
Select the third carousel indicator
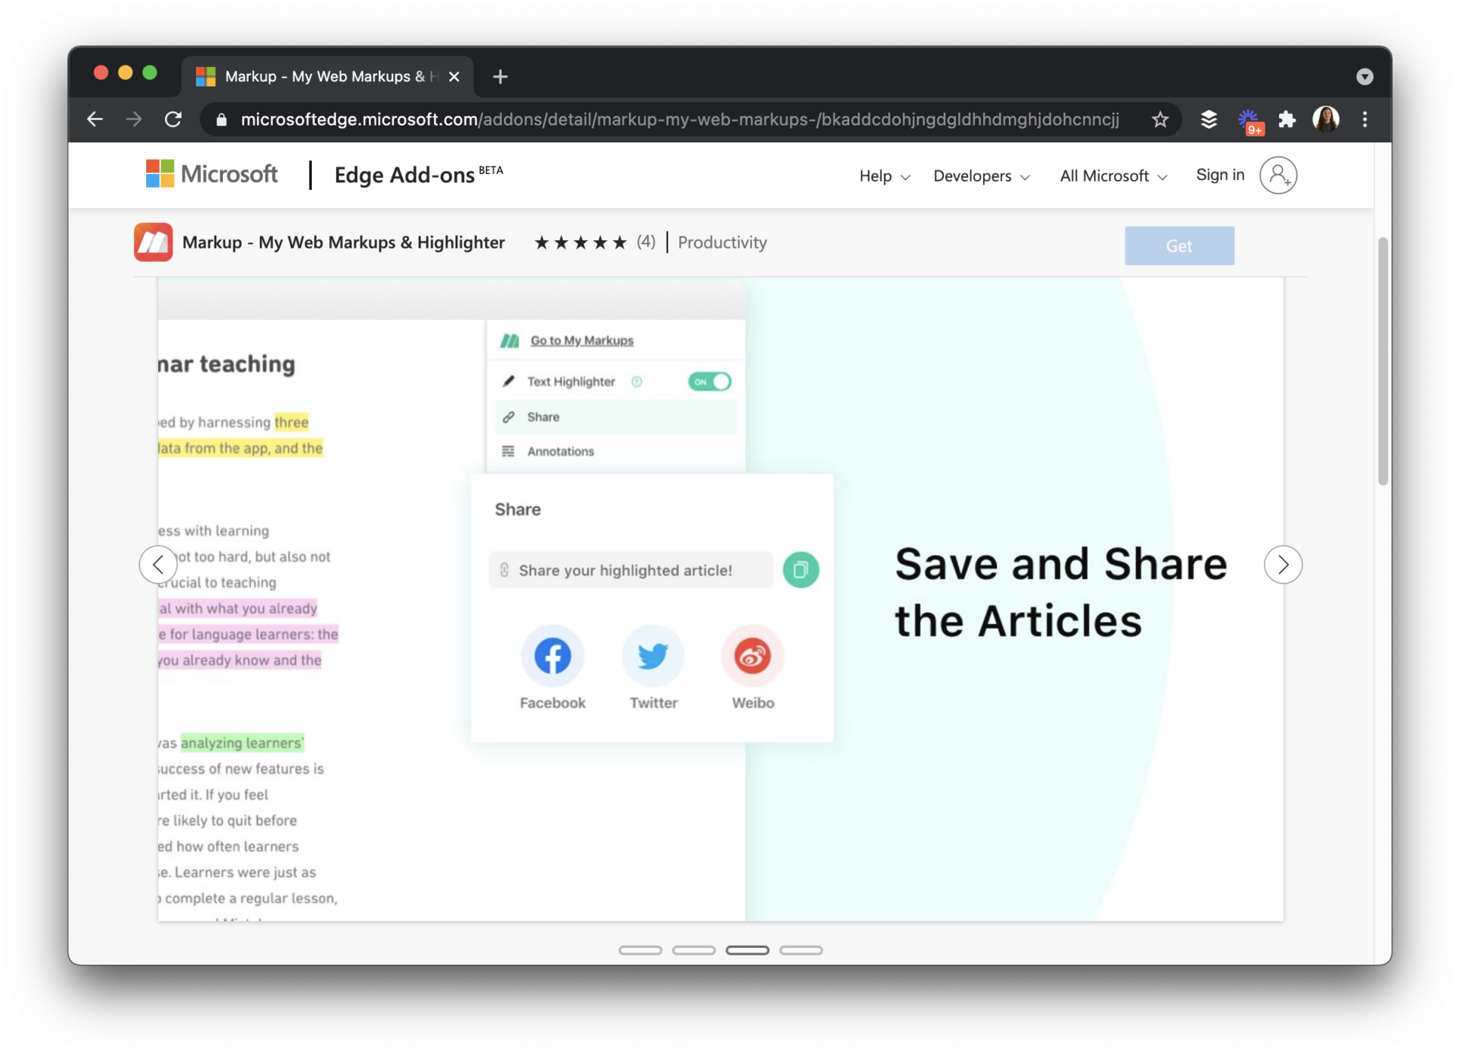[x=747, y=950]
